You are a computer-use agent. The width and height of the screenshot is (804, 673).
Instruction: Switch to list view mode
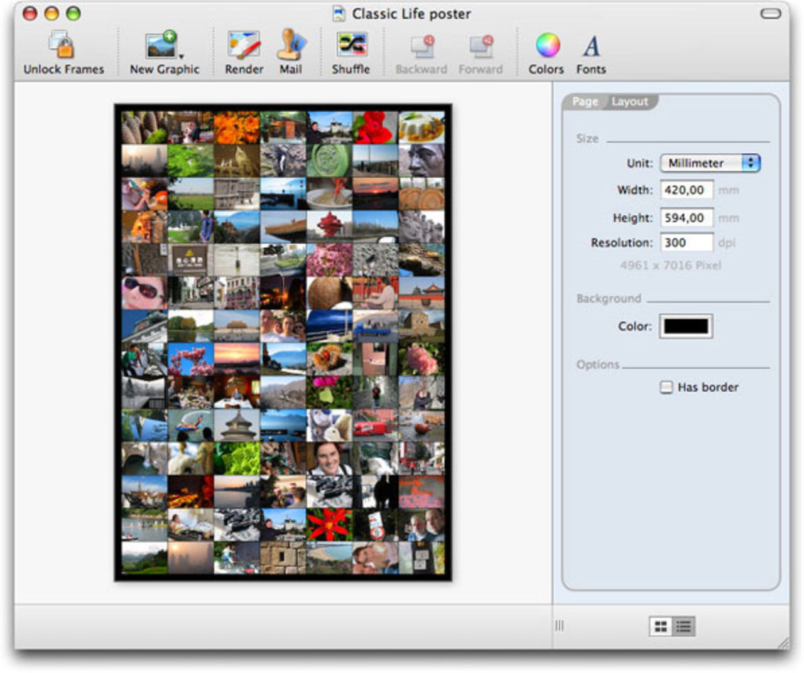(x=683, y=626)
